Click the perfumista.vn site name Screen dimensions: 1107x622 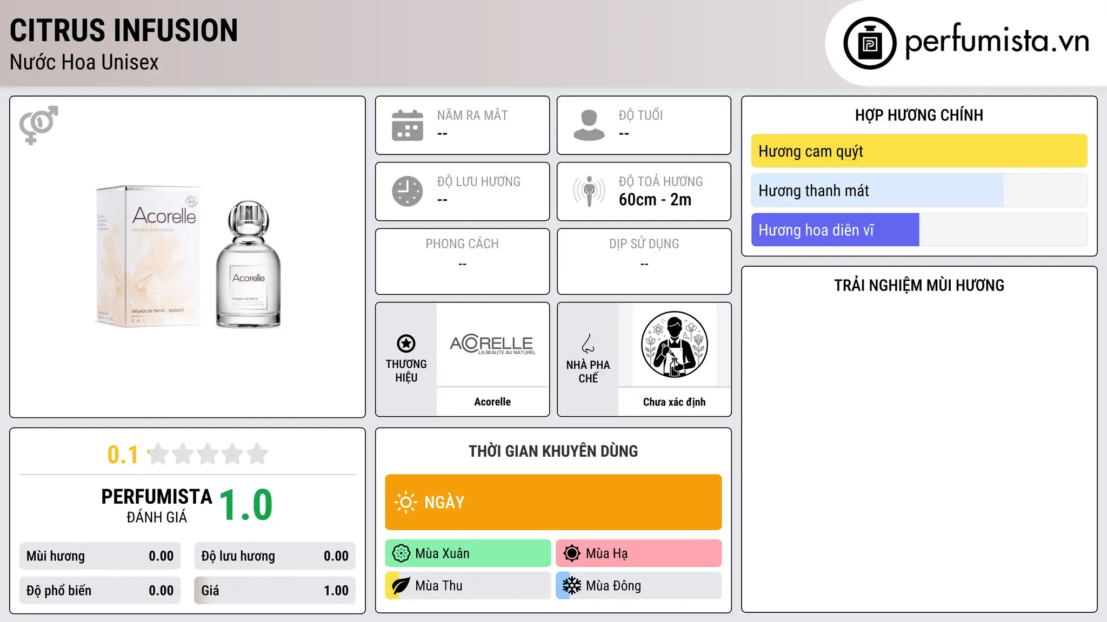[997, 41]
